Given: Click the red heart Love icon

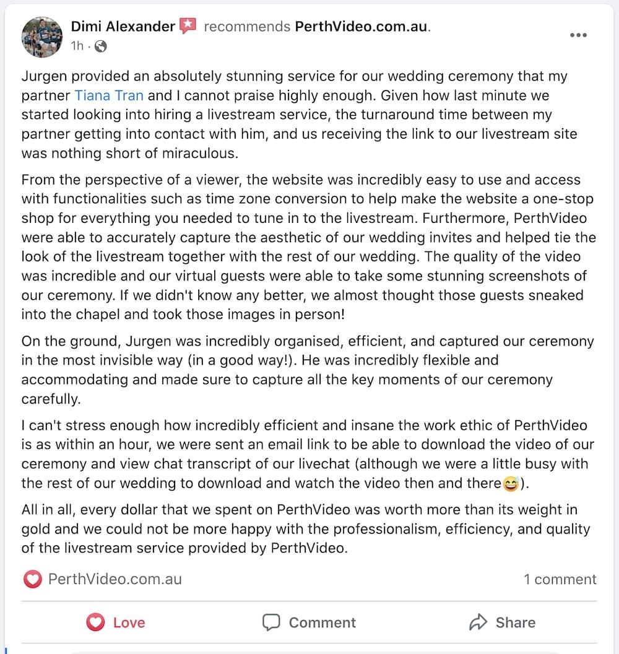Looking at the screenshot, I should [x=95, y=622].
